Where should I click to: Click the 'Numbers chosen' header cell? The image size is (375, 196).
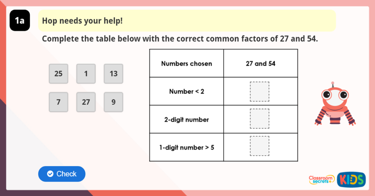[x=186, y=64]
